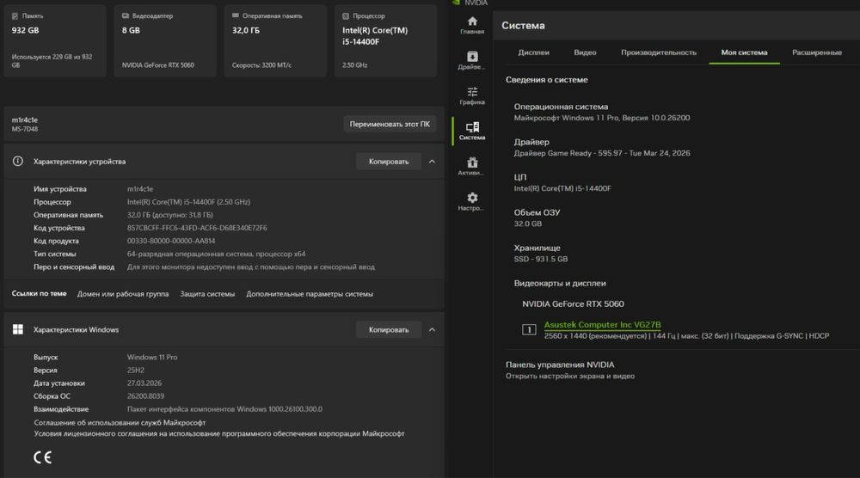Select Оперативная память 32,0 ГБ (доступно) value

click(x=170, y=215)
